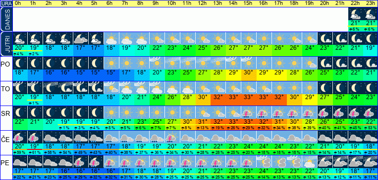Select the DANES row label

click(6, 20)
